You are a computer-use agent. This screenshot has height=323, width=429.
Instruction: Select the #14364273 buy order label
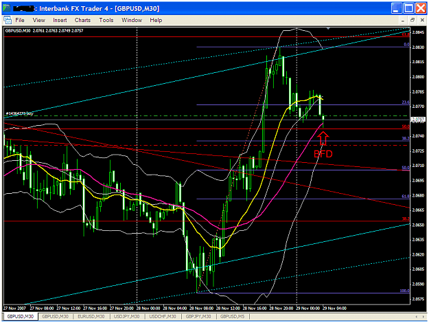point(19,113)
